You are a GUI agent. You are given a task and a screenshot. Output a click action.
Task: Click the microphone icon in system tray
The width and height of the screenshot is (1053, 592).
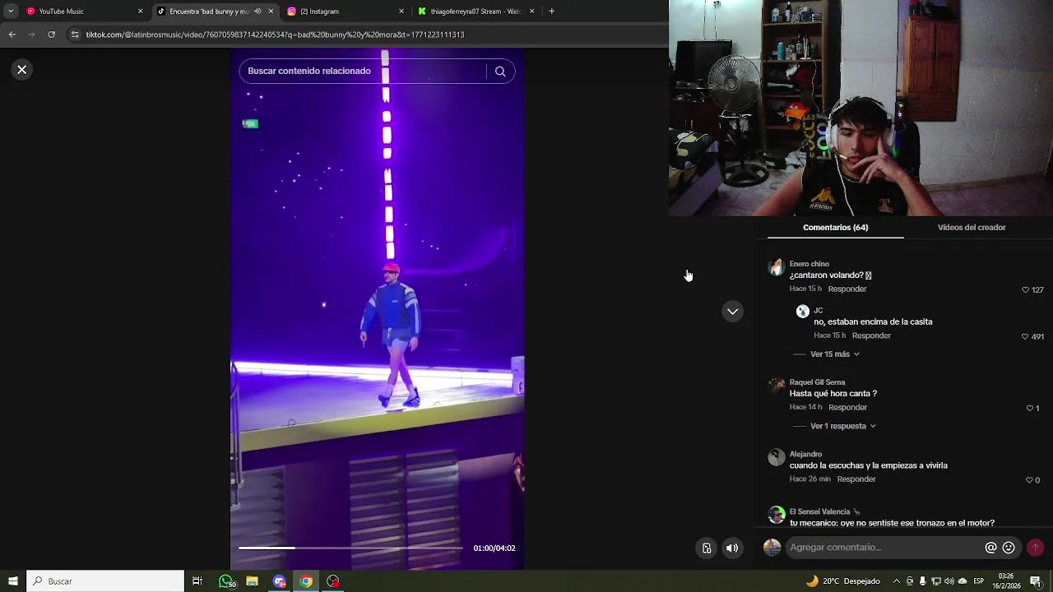pyautogui.click(x=923, y=581)
